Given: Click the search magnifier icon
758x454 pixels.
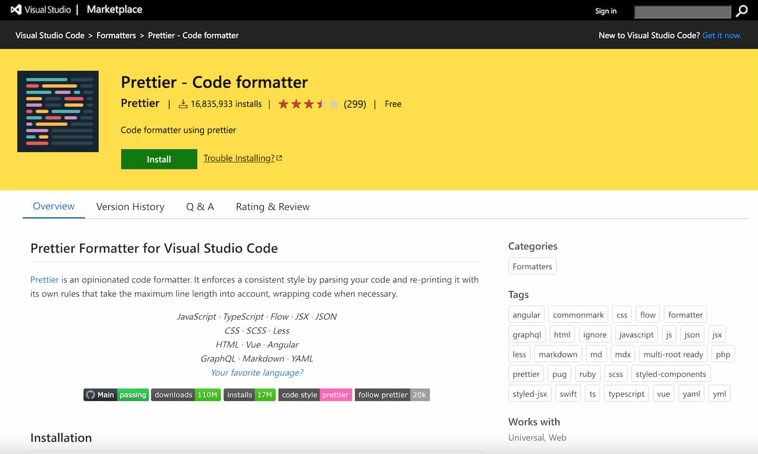Looking at the screenshot, I should [x=741, y=11].
